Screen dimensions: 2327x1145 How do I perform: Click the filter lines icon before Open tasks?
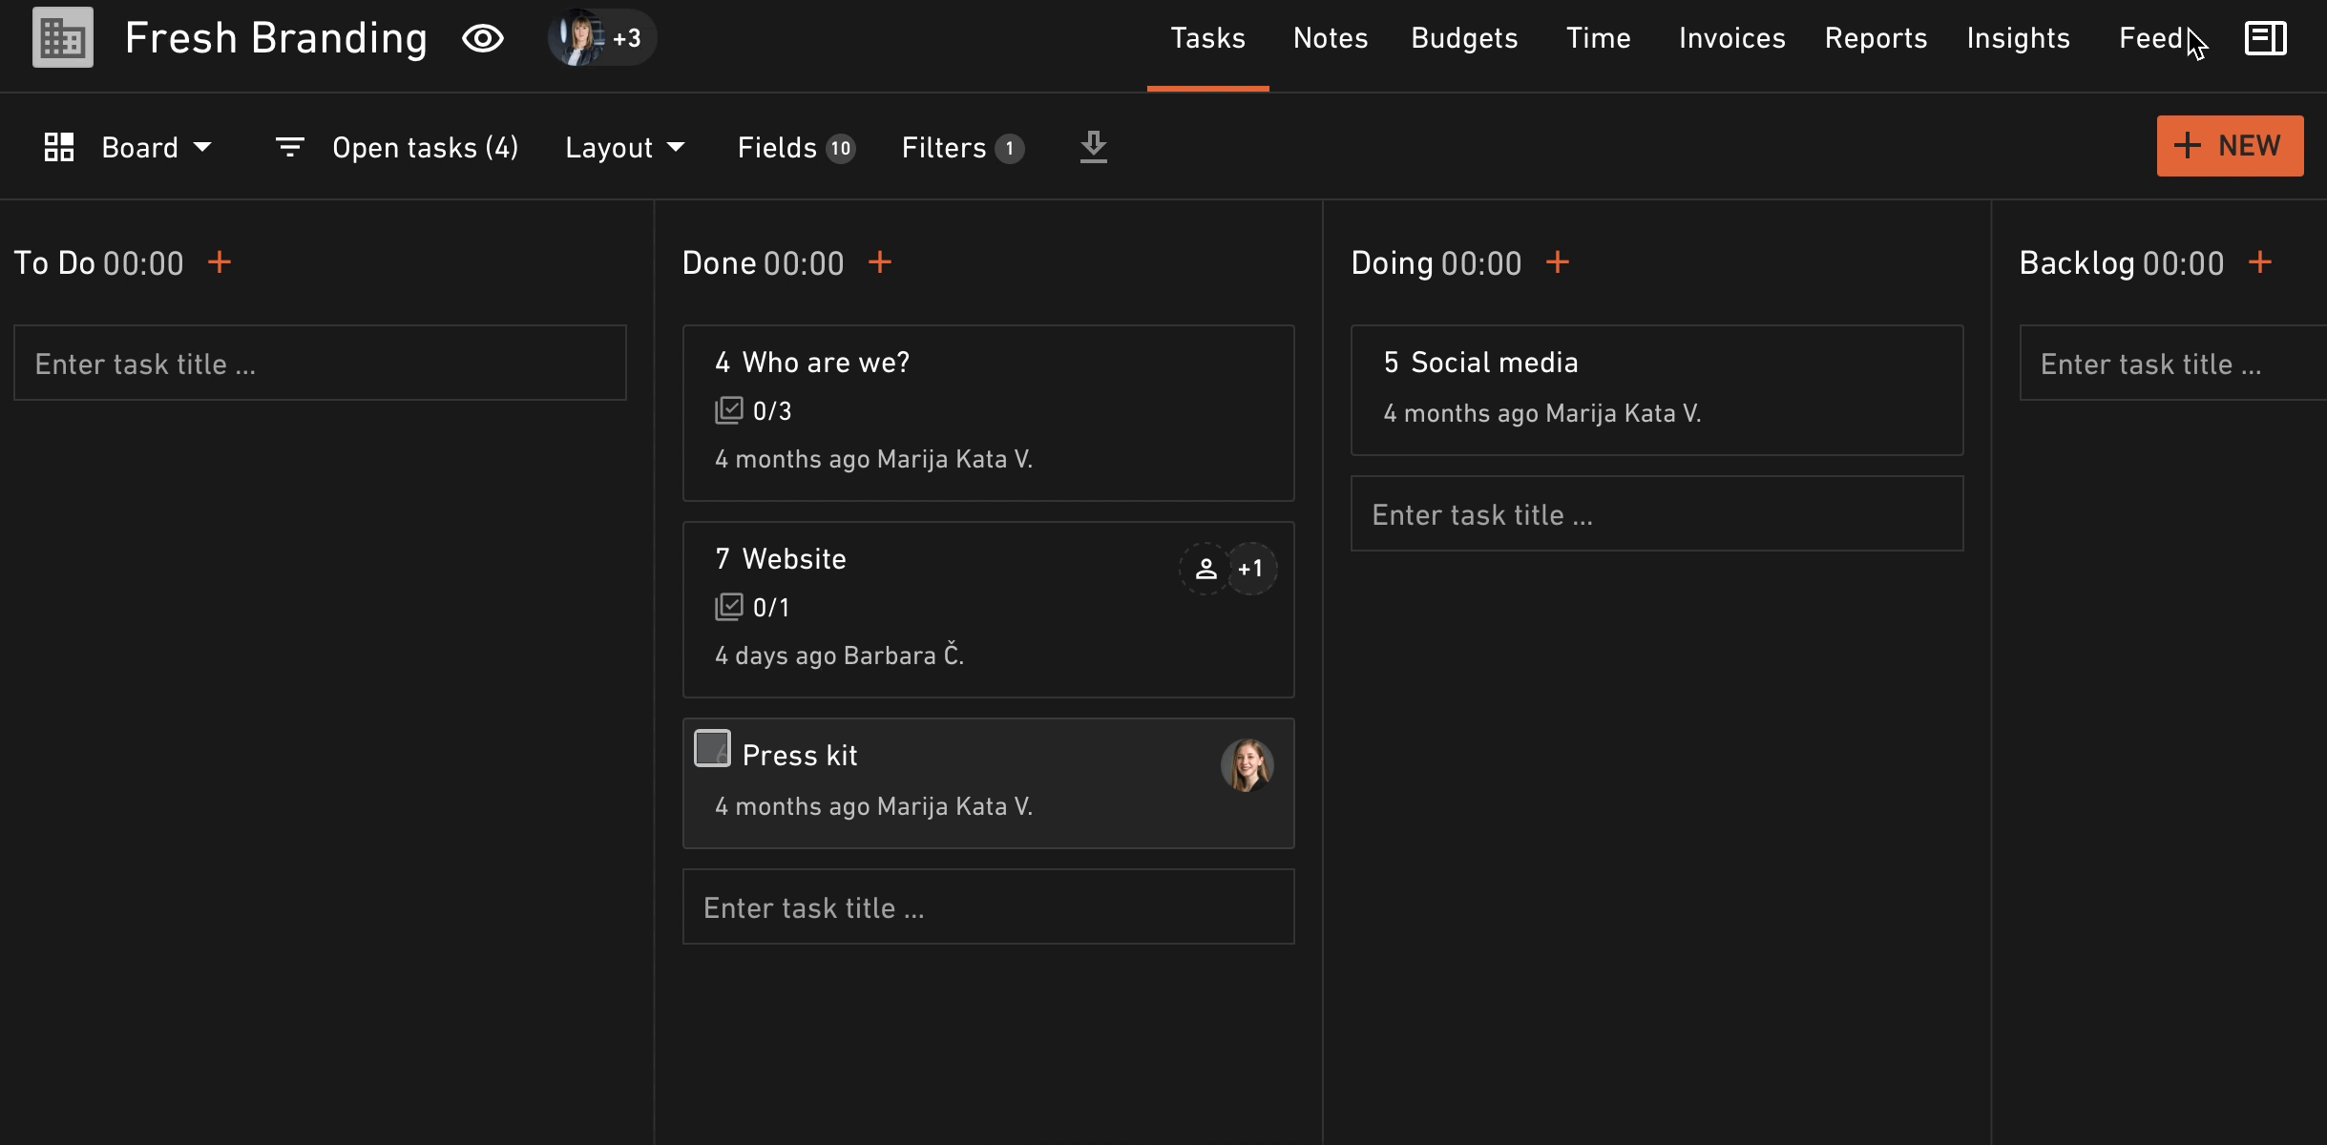pyautogui.click(x=289, y=147)
